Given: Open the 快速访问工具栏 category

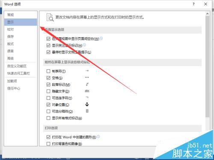Looking at the screenshot, I should [x=21, y=74].
